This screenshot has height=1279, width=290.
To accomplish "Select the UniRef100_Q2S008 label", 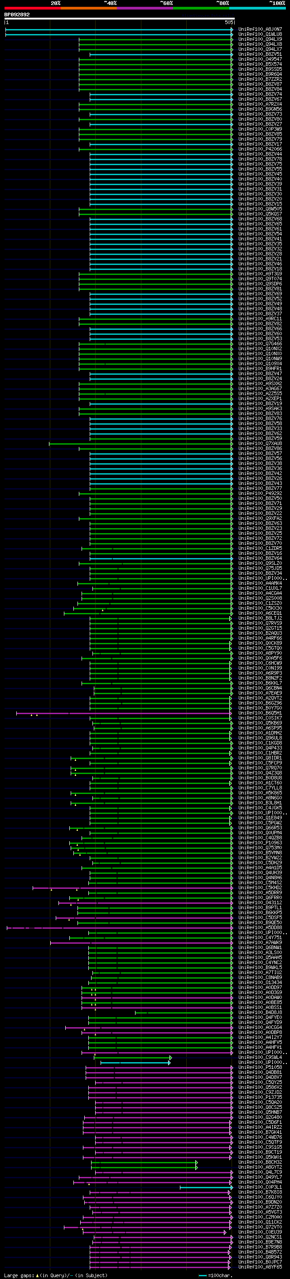I will 260,598.
